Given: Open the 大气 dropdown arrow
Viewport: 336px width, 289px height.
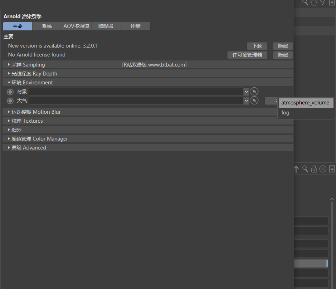Looking at the screenshot, I should tap(247, 101).
